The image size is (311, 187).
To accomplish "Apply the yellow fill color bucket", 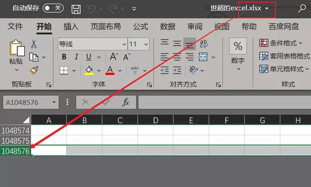I will click(89, 70).
